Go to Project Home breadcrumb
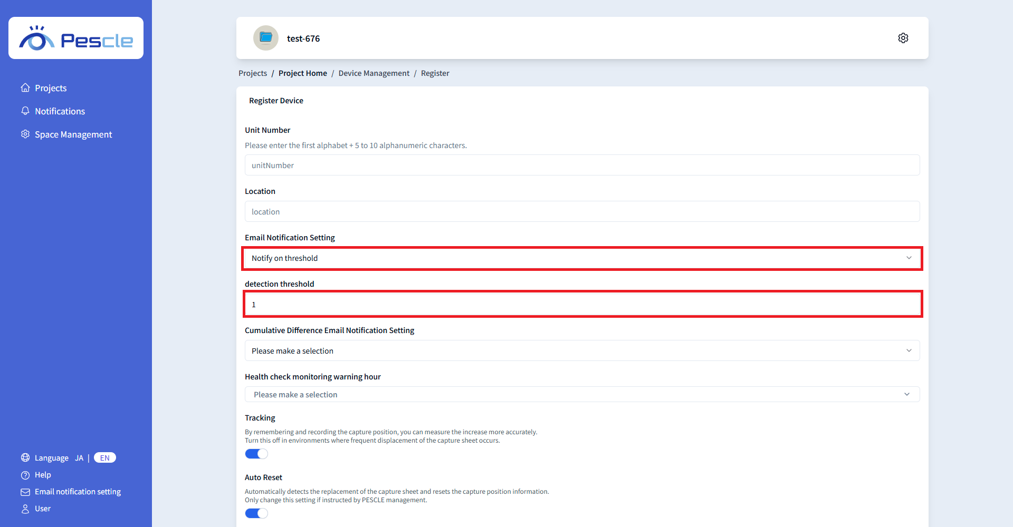This screenshot has height=527, width=1013. 302,73
